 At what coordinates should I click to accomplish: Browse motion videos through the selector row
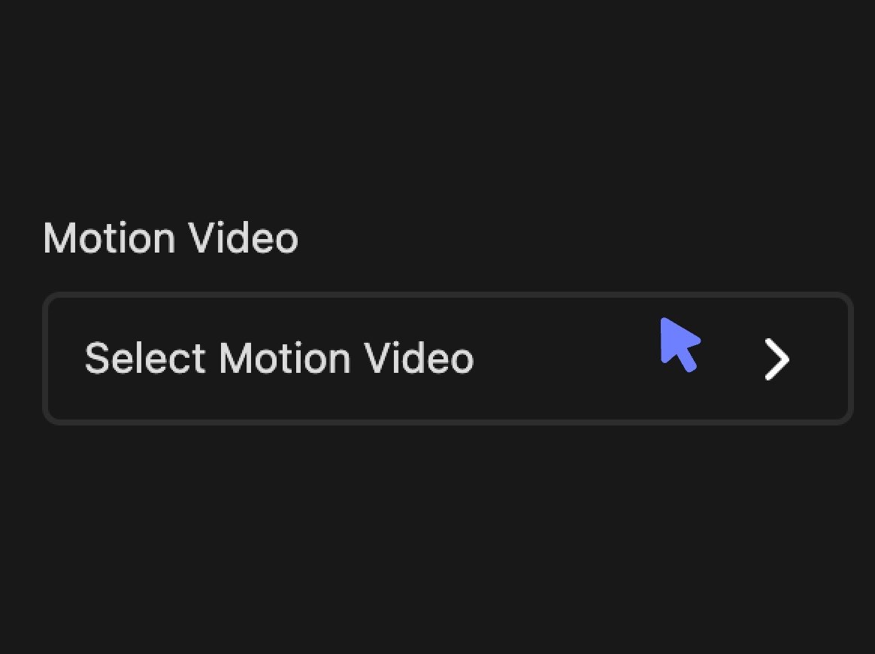[x=447, y=359]
